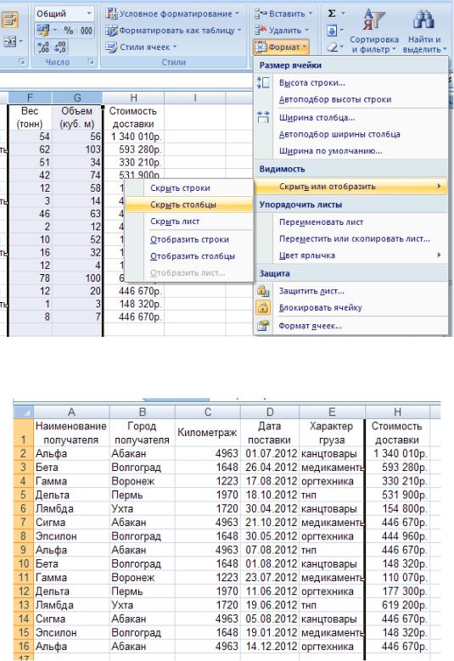This screenshot has width=454, height=661.
Task: Click the merge and center cells icon
Action: point(9,42)
